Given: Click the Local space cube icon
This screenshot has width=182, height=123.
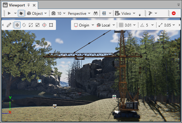Looking at the screenshot, I should [99, 25].
